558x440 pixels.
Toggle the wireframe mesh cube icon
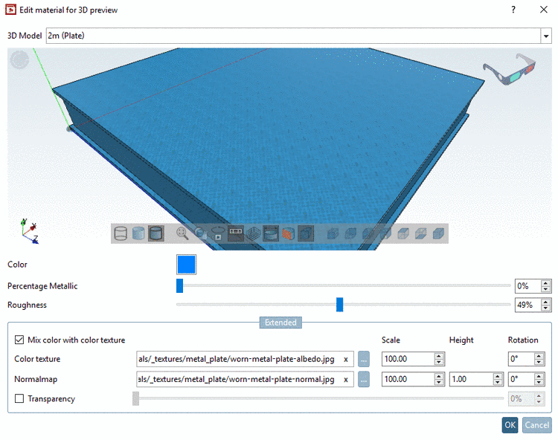coord(254,233)
